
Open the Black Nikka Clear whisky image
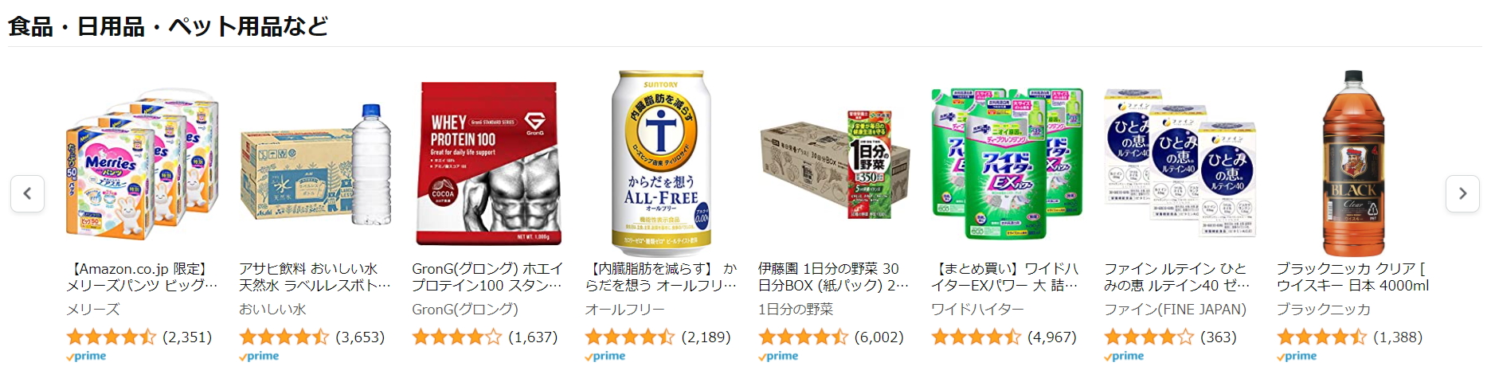click(x=1352, y=164)
